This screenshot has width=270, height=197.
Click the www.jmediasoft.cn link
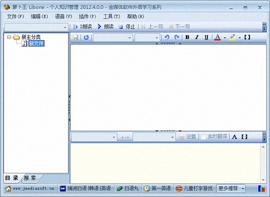(30, 188)
